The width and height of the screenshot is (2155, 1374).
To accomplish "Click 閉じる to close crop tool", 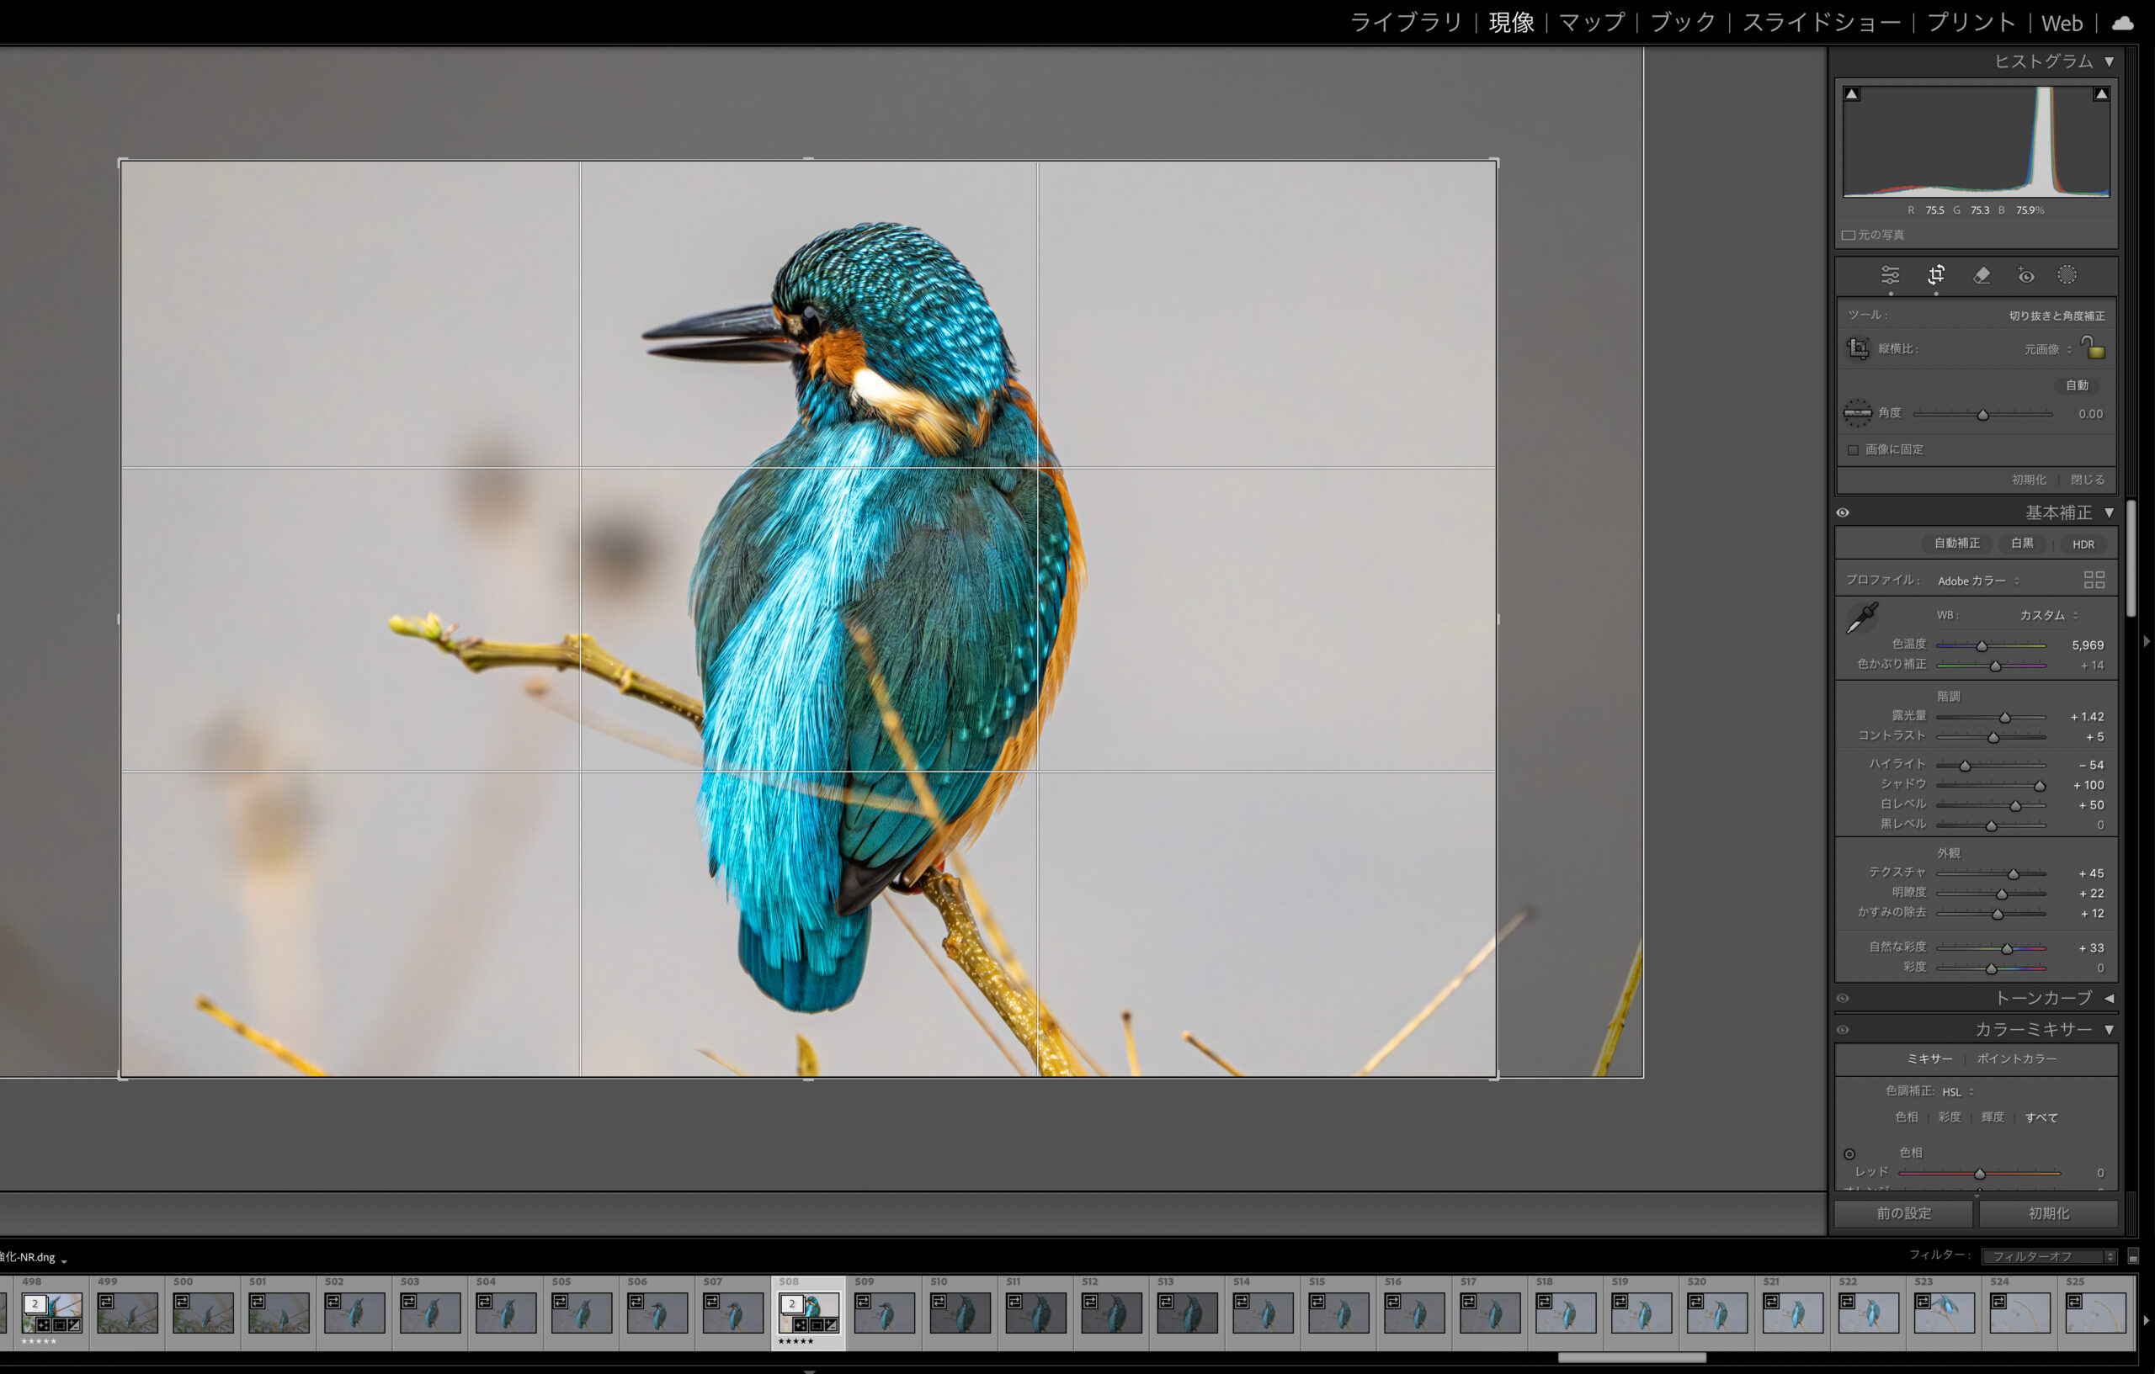I will [2087, 480].
